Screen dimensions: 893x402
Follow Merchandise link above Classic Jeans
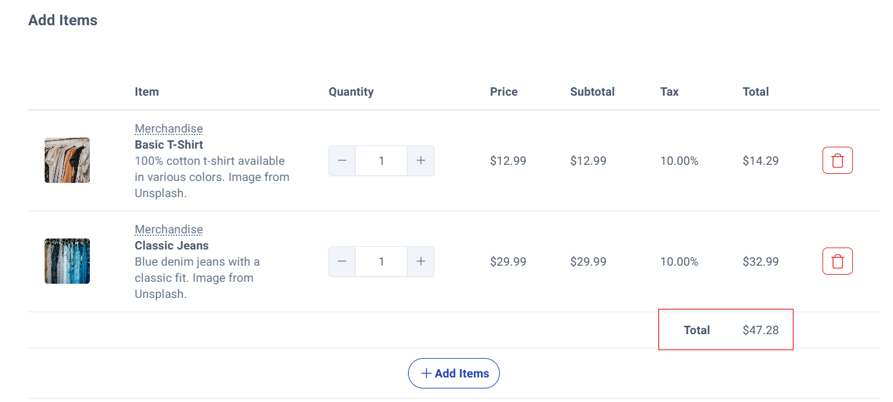point(169,229)
